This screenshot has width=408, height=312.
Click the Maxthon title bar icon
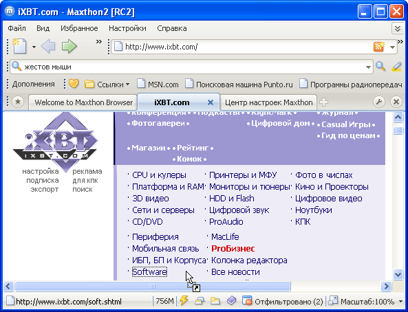click(10, 12)
